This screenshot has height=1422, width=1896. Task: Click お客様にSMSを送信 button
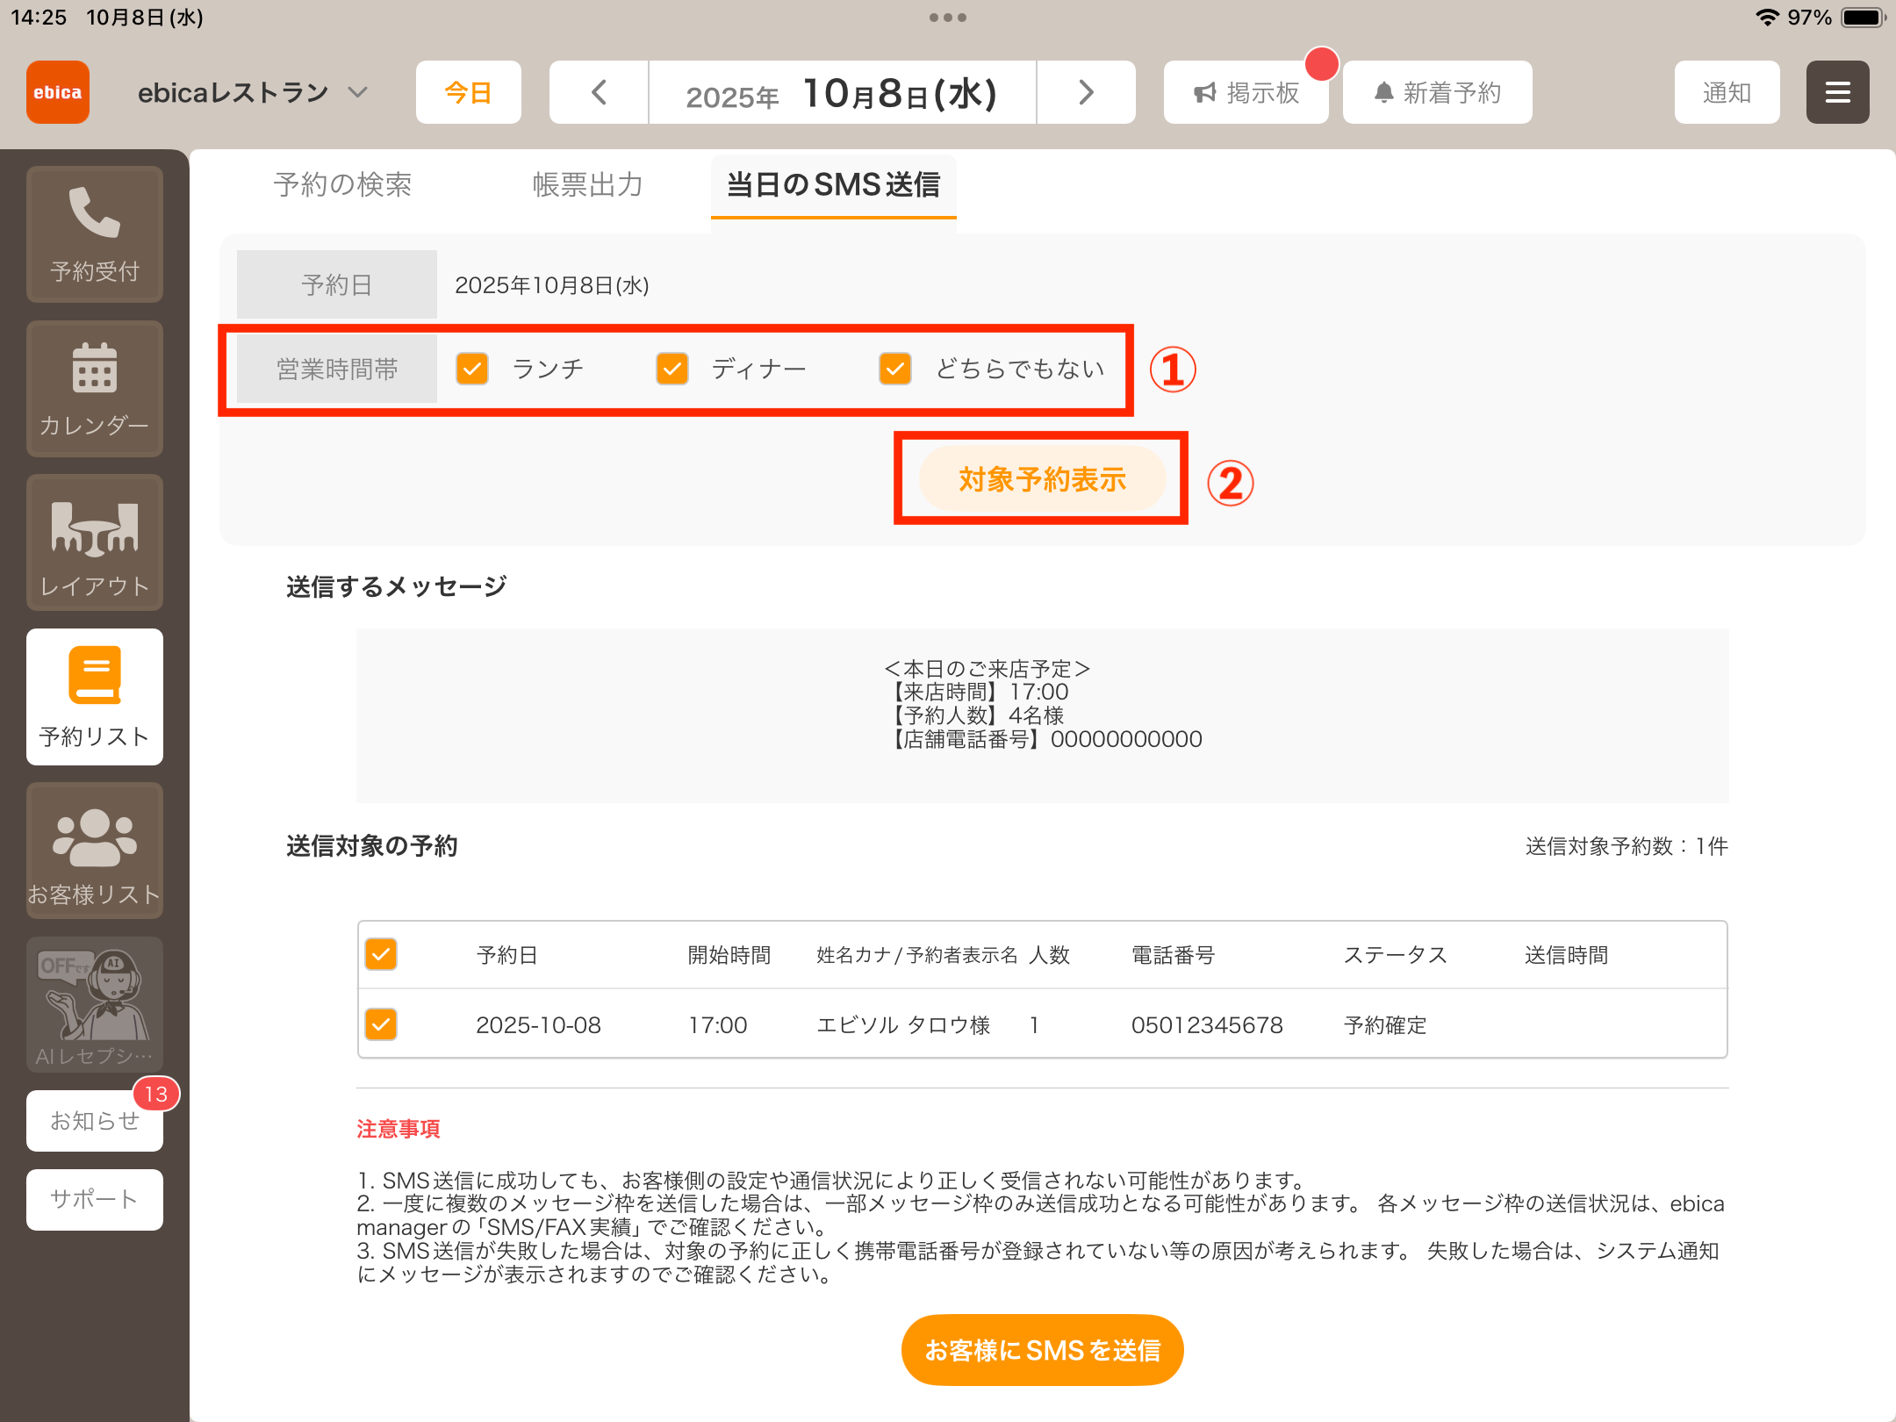click(x=1043, y=1350)
